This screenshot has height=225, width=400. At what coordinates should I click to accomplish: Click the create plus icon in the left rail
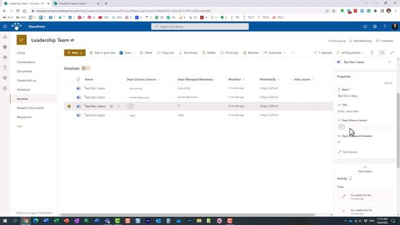5,89
